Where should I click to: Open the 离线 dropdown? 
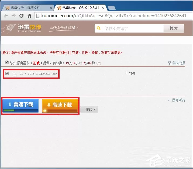pos(89,109)
